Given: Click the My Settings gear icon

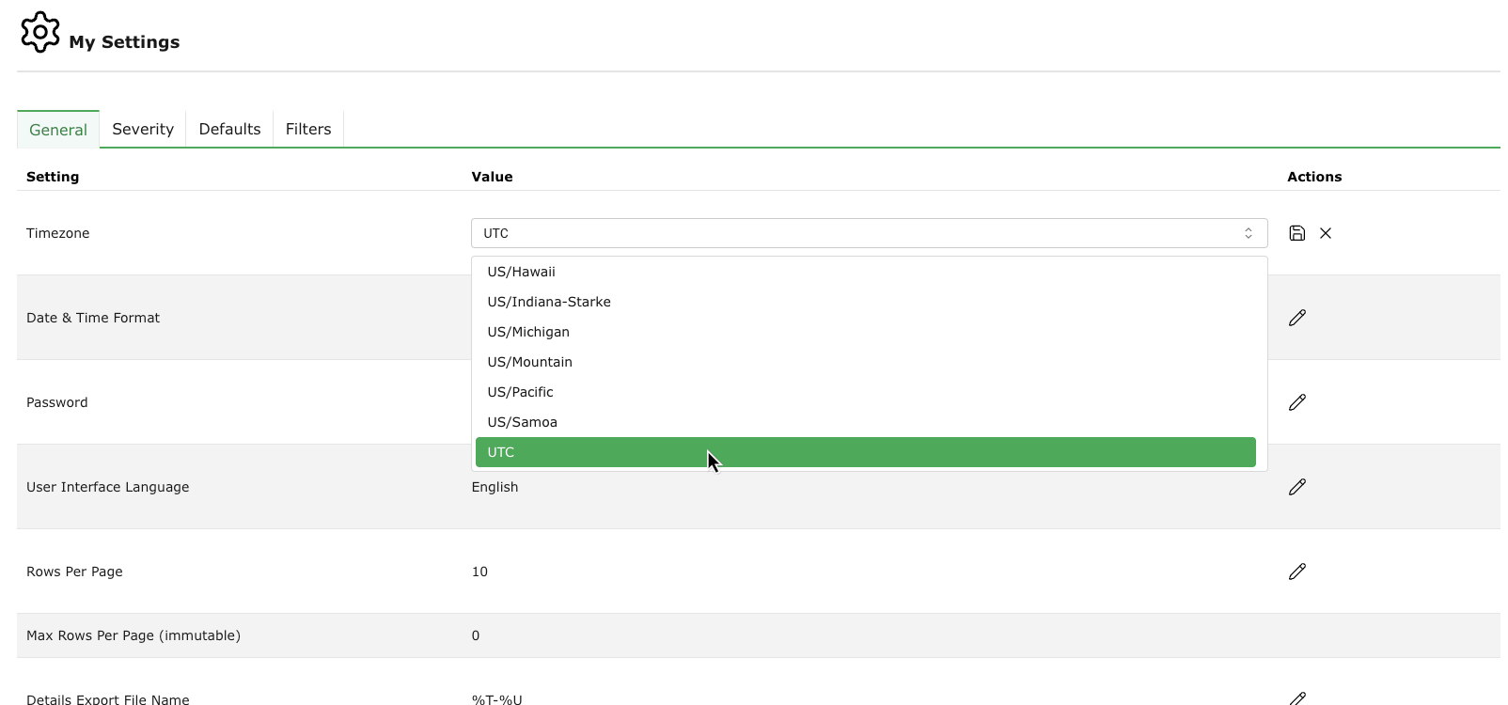Looking at the screenshot, I should pos(40,32).
